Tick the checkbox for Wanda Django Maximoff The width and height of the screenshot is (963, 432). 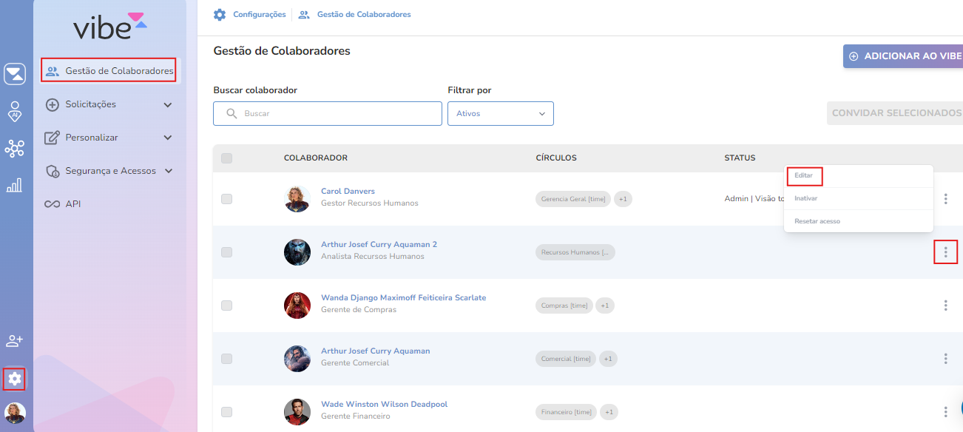(x=226, y=306)
